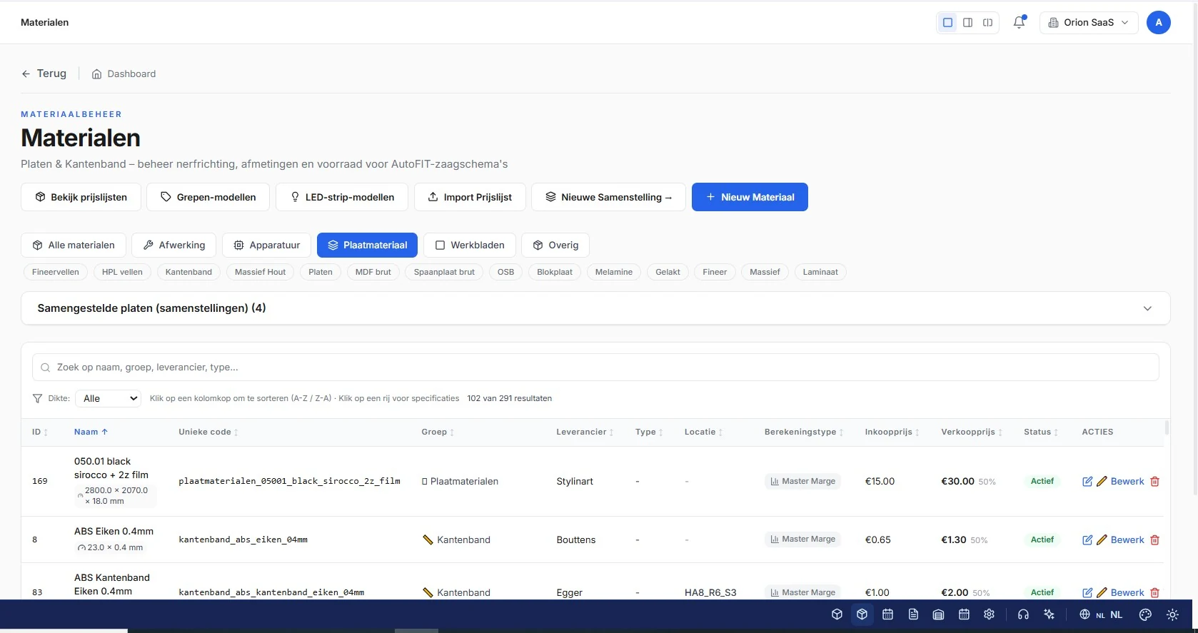1198x633 pixels.
Task: Click the settings gear in the bottom bar
Action: coord(989,614)
